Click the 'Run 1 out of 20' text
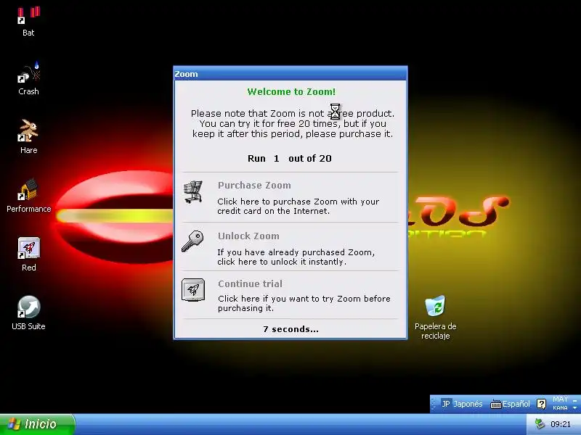The image size is (581, 435). click(x=290, y=158)
